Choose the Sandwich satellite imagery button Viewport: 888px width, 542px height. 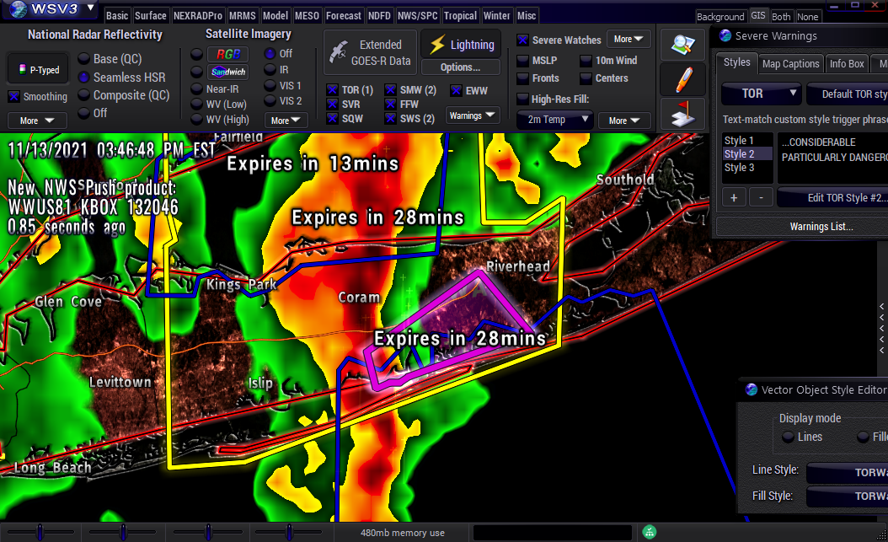[x=227, y=72]
